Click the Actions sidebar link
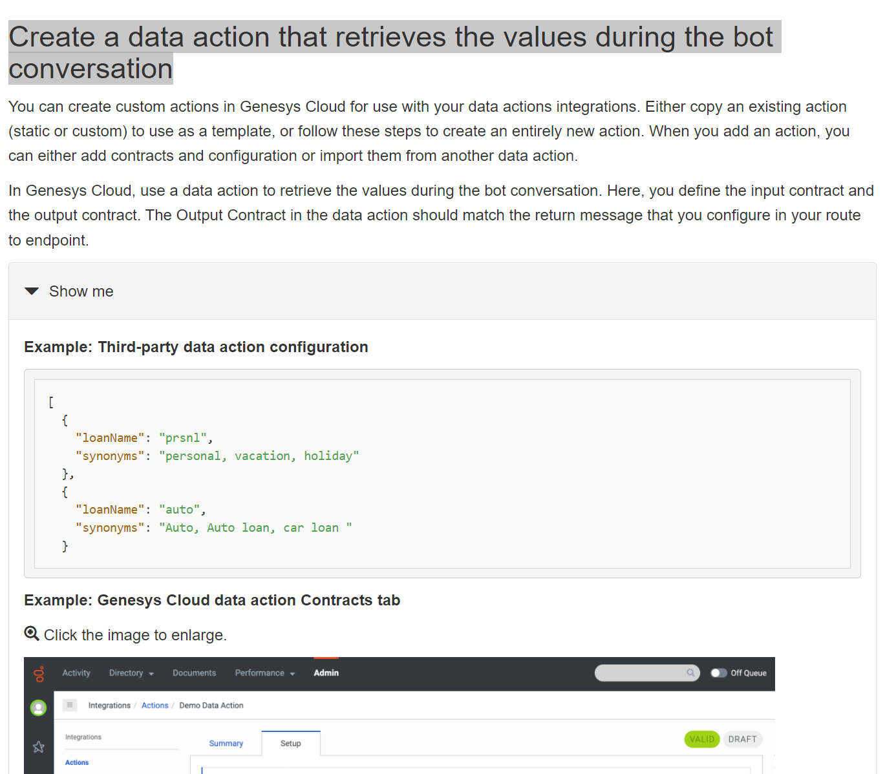 (x=77, y=763)
